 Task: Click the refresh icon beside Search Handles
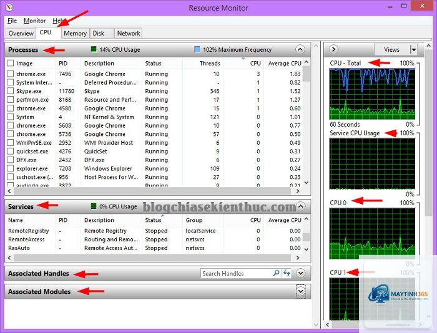click(287, 273)
